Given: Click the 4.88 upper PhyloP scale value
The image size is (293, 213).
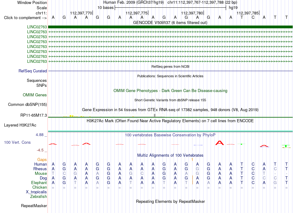Looking at the screenshot, I should click(39, 135).
